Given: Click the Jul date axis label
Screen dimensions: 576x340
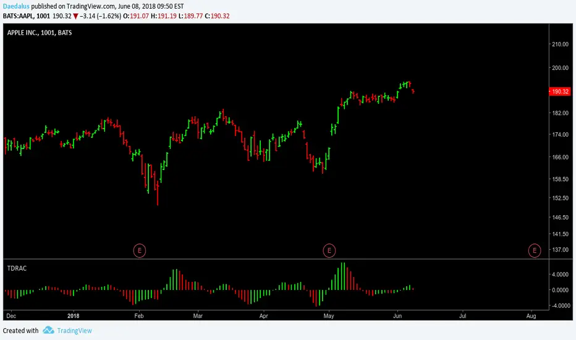Looking at the screenshot, I should [x=462, y=316].
